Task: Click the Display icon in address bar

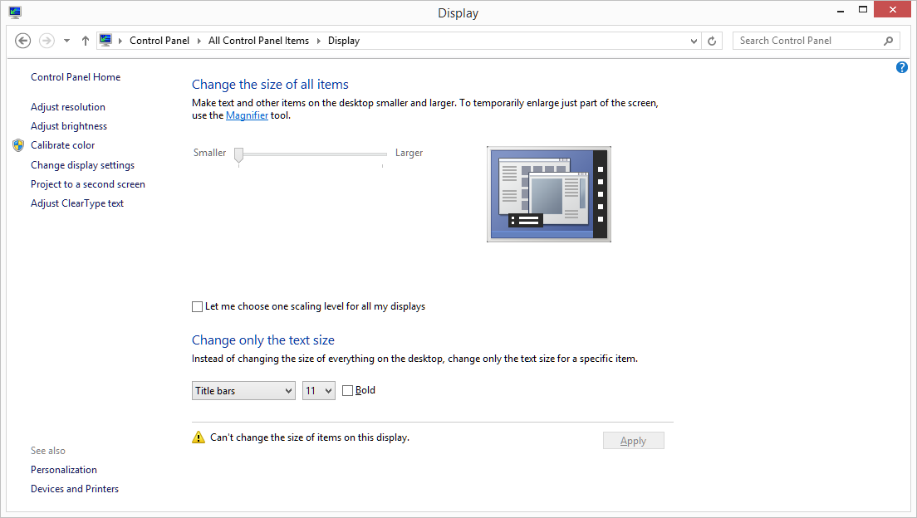Action: (105, 41)
